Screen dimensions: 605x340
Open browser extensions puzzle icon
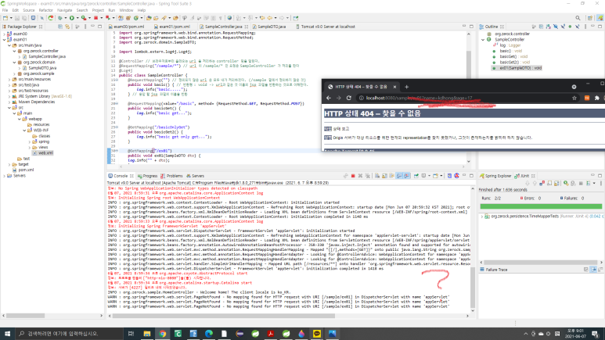tap(597, 98)
